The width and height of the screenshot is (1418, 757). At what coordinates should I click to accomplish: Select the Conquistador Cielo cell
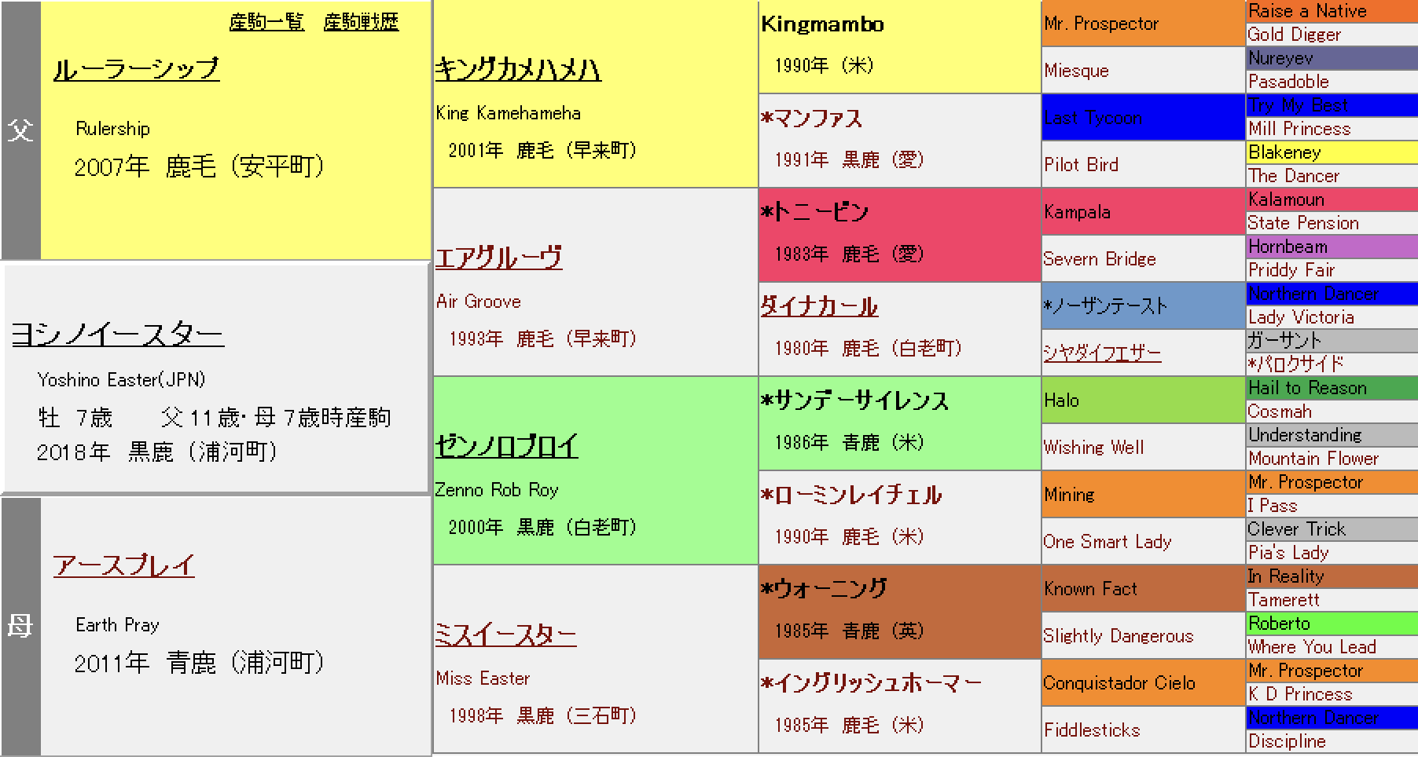point(1143,683)
